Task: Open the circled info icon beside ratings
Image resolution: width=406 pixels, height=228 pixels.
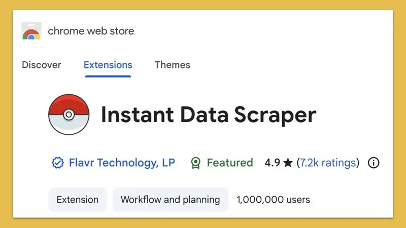Action: click(x=374, y=163)
